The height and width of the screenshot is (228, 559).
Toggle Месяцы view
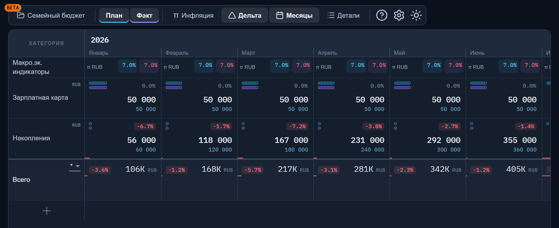(294, 15)
